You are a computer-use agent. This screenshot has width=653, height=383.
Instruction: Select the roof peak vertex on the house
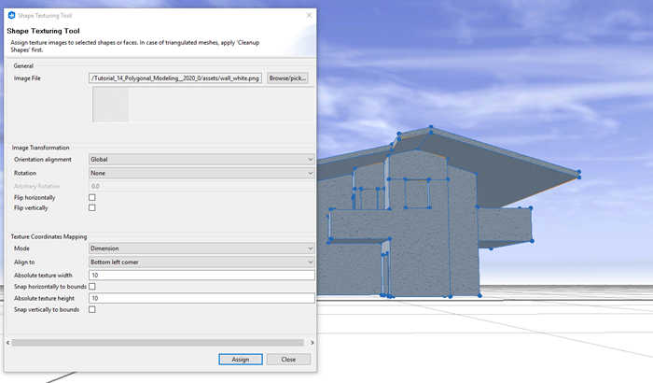click(432, 130)
